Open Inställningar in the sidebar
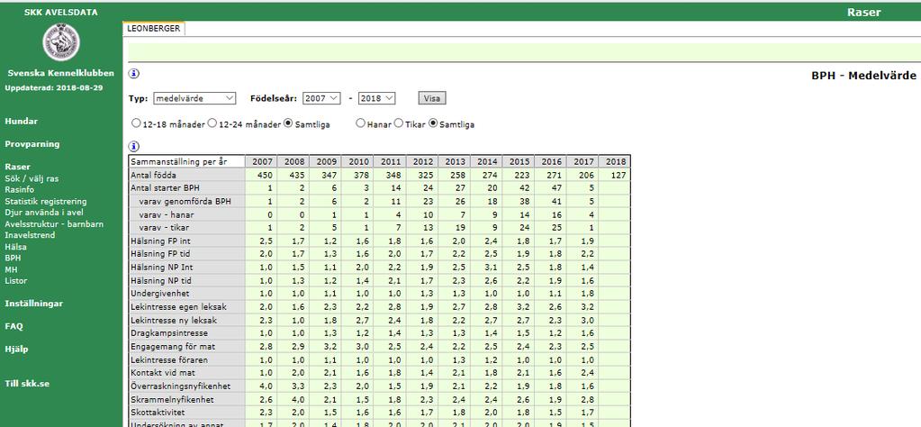The height and width of the screenshot is (427, 921). tap(33, 304)
